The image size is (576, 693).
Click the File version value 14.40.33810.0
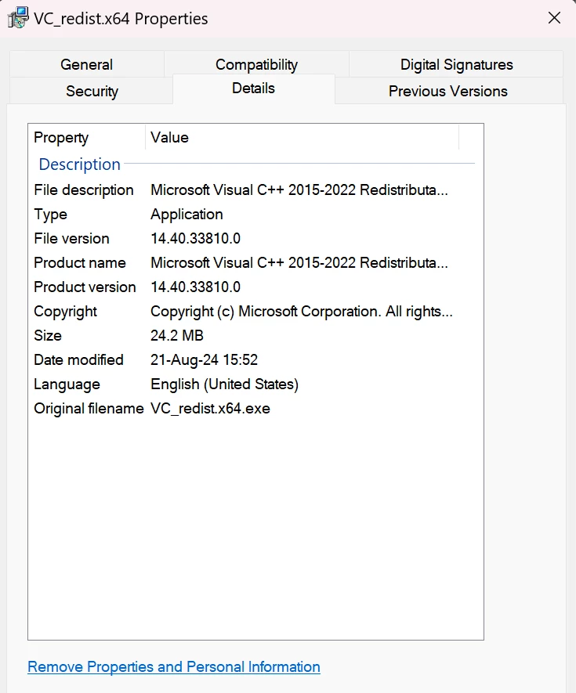click(x=196, y=239)
